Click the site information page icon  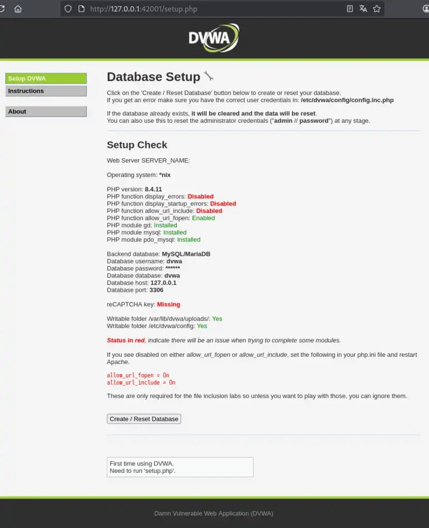click(x=80, y=9)
